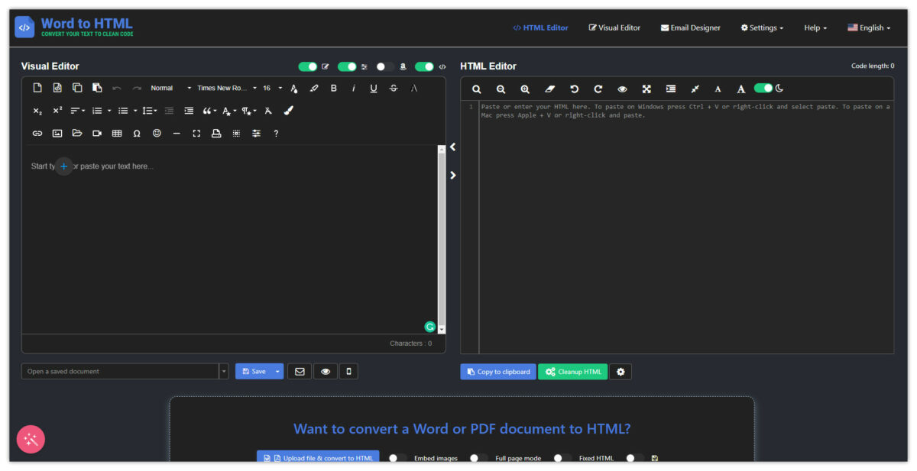Open the line height dropdown
This screenshot has height=471, width=917.
(x=150, y=111)
